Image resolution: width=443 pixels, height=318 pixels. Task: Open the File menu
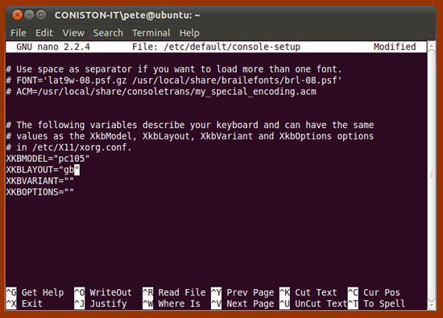(19, 33)
